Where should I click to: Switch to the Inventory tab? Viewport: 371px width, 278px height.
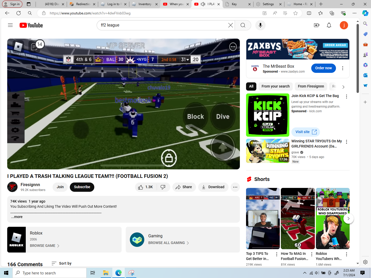click(145, 4)
